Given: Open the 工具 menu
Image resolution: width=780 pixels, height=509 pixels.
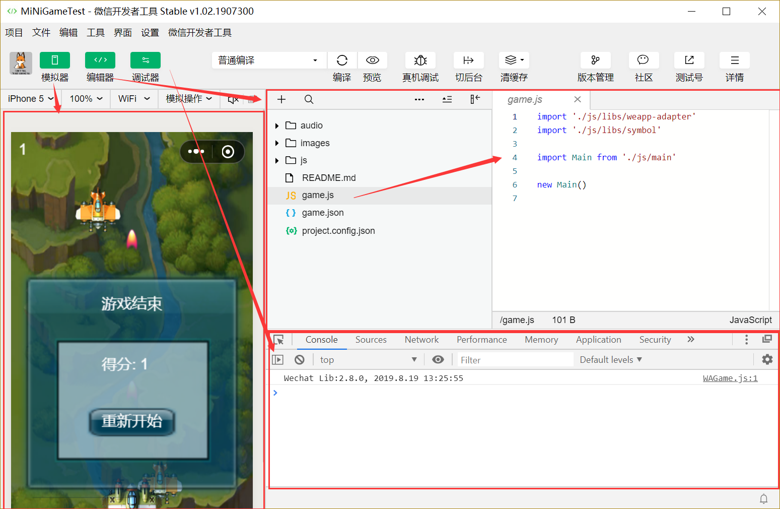Looking at the screenshot, I should tap(96, 33).
